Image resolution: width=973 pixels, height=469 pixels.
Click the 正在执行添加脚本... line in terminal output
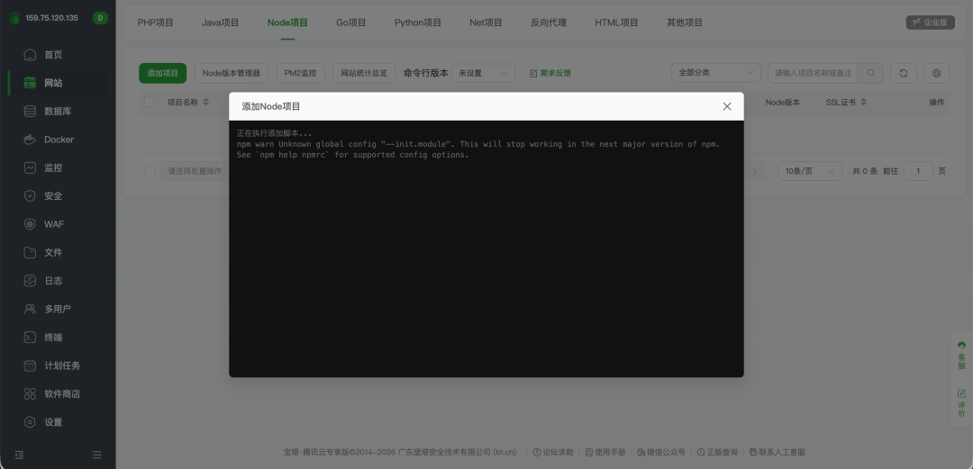274,133
